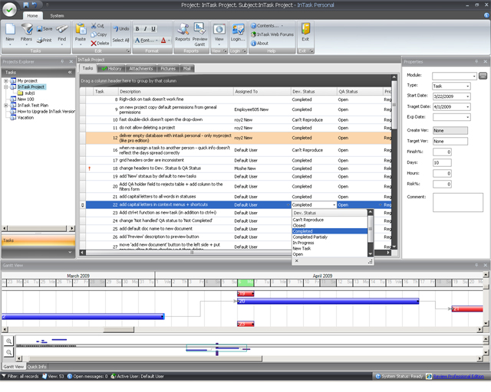Click the New task icon in ribbon
The image size is (491, 392).
click(x=10, y=33)
